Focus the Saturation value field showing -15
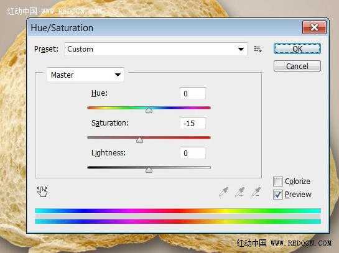This screenshot has height=253, width=339. [x=193, y=123]
